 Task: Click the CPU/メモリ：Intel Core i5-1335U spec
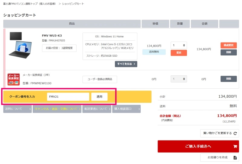pyautogui.click(x=109, y=46)
